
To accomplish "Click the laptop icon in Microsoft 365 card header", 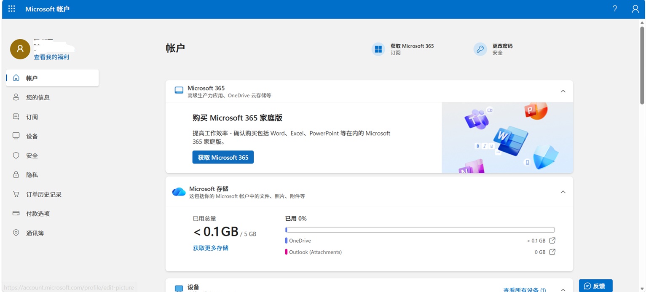I will (179, 91).
